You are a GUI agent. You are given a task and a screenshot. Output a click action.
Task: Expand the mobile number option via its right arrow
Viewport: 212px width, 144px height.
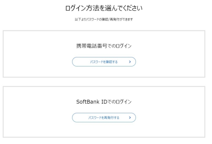[x=130, y=62]
